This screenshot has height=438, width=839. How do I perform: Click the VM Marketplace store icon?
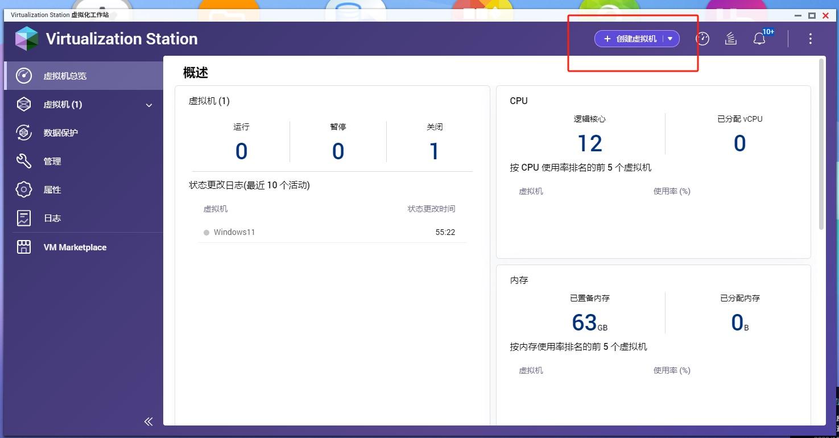(x=24, y=247)
